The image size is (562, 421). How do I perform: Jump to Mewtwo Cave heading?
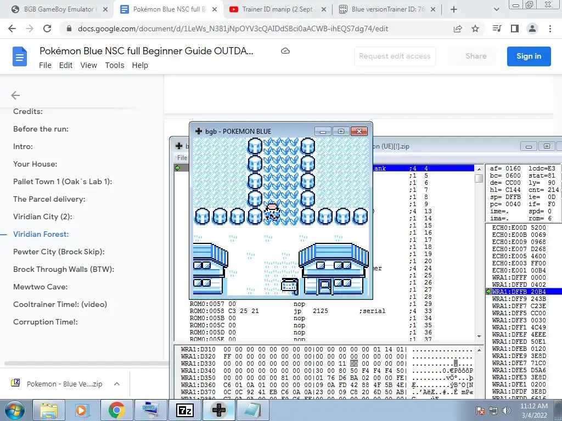(40, 287)
